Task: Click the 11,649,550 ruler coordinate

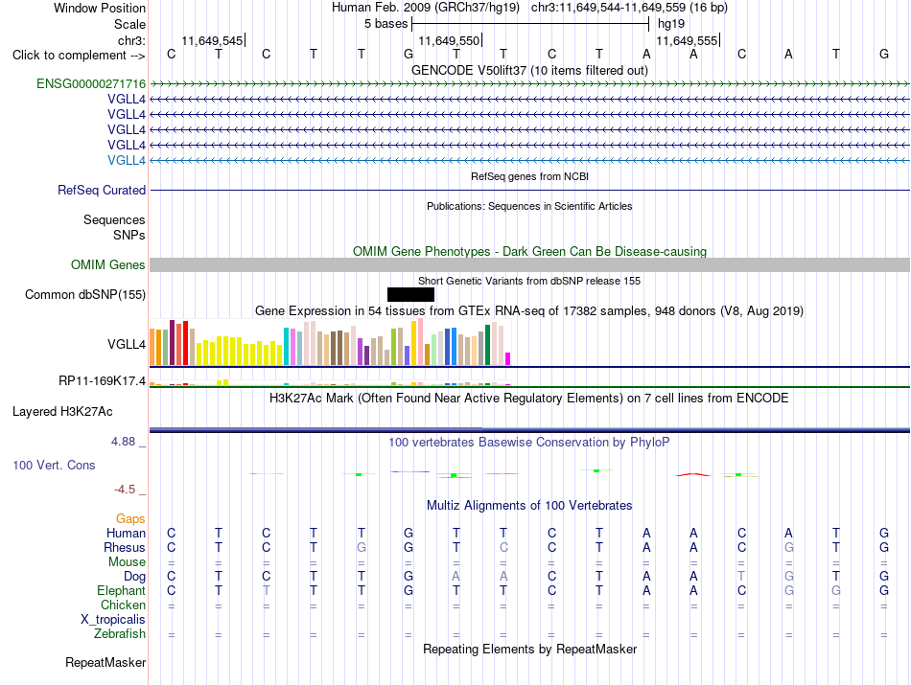Action: pyautogui.click(x=449, y=40)
